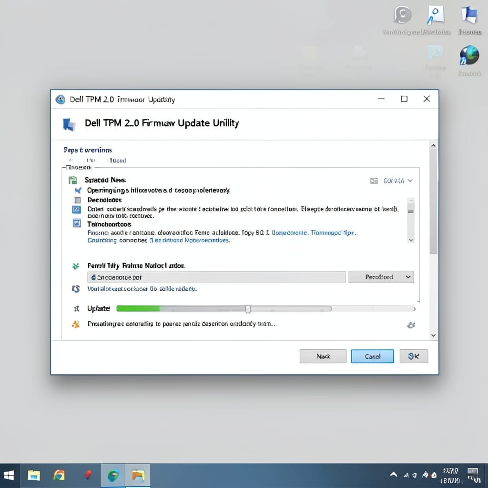Open File Explorer from the taskbar

[34, 475]
